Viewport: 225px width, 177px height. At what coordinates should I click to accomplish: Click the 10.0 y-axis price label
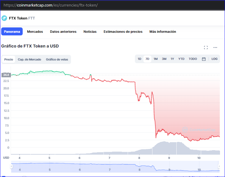click(6, 118)
